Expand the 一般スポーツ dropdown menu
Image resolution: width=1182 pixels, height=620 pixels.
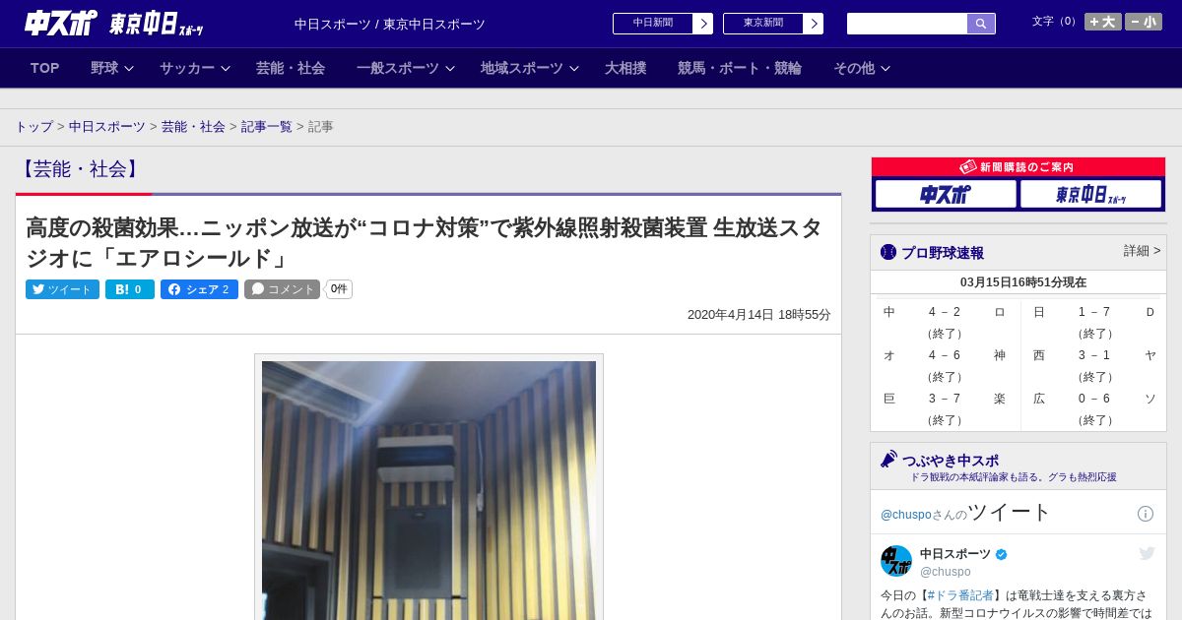coord(406,68)
